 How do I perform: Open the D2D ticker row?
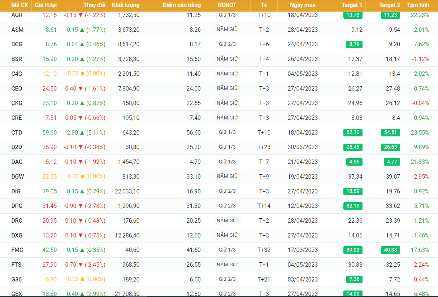[17, 147]
